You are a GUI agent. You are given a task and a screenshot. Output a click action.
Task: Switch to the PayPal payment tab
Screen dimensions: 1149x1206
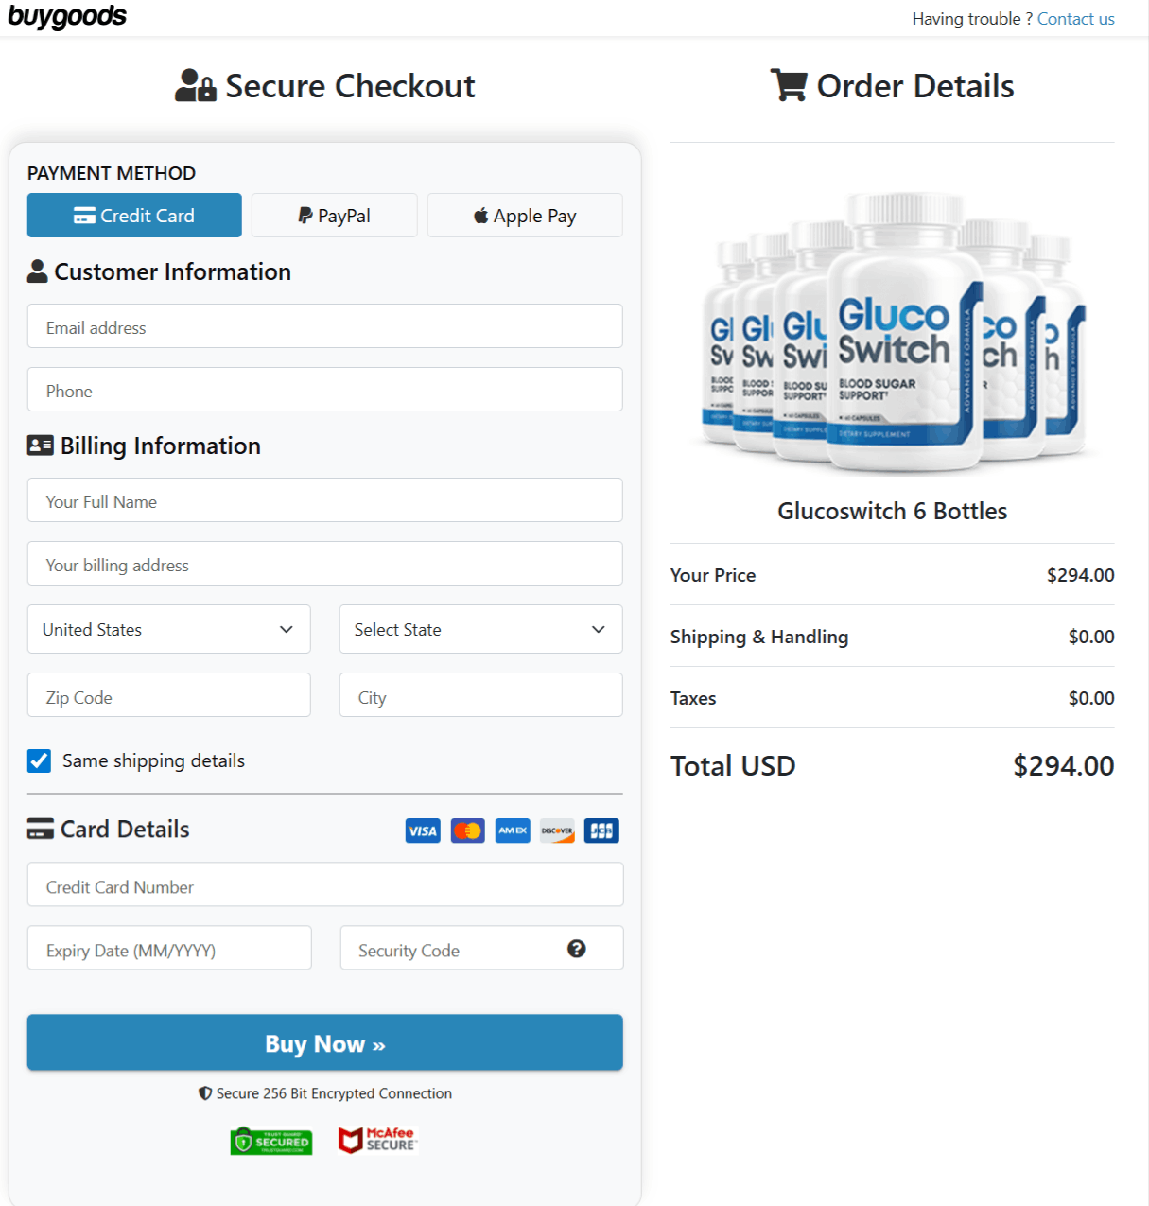click(334, 215)
